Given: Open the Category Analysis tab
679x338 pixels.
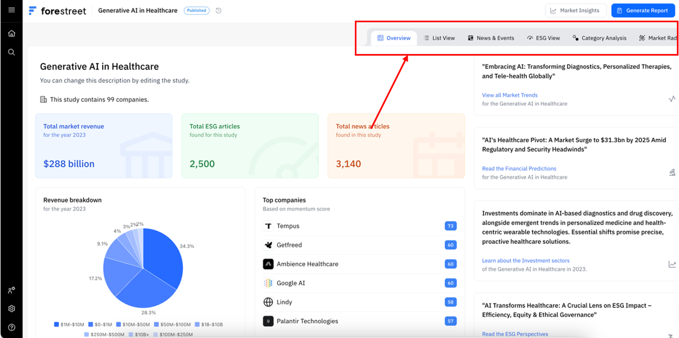Looking at the screenshot, I should 599,38.
